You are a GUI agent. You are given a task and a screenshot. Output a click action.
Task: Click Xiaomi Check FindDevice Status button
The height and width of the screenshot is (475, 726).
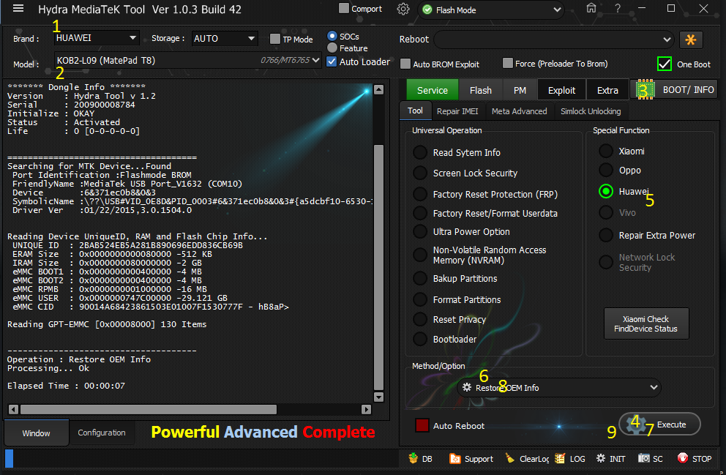pyautogui.click(x=646, y=323)
